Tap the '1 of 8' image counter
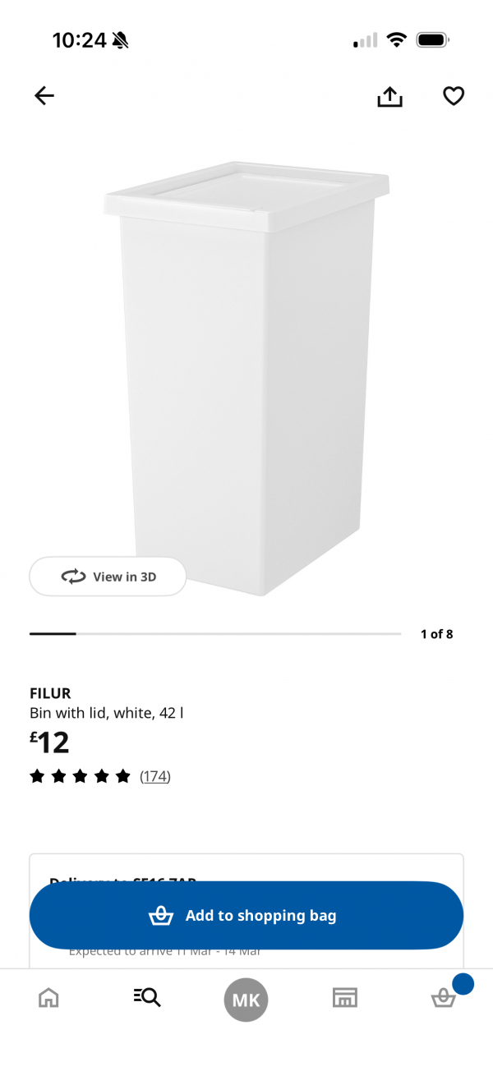The width and height of the screenshot is (493, 1071). (436, 634)
